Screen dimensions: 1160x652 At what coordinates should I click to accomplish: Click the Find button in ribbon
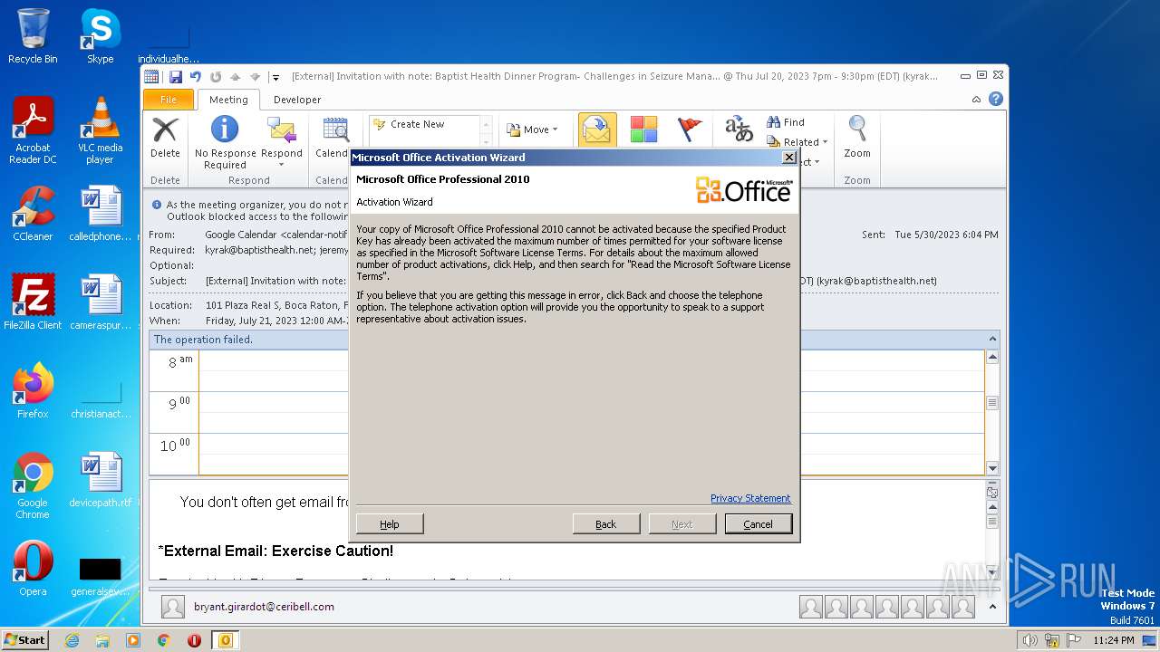(786, 122)
